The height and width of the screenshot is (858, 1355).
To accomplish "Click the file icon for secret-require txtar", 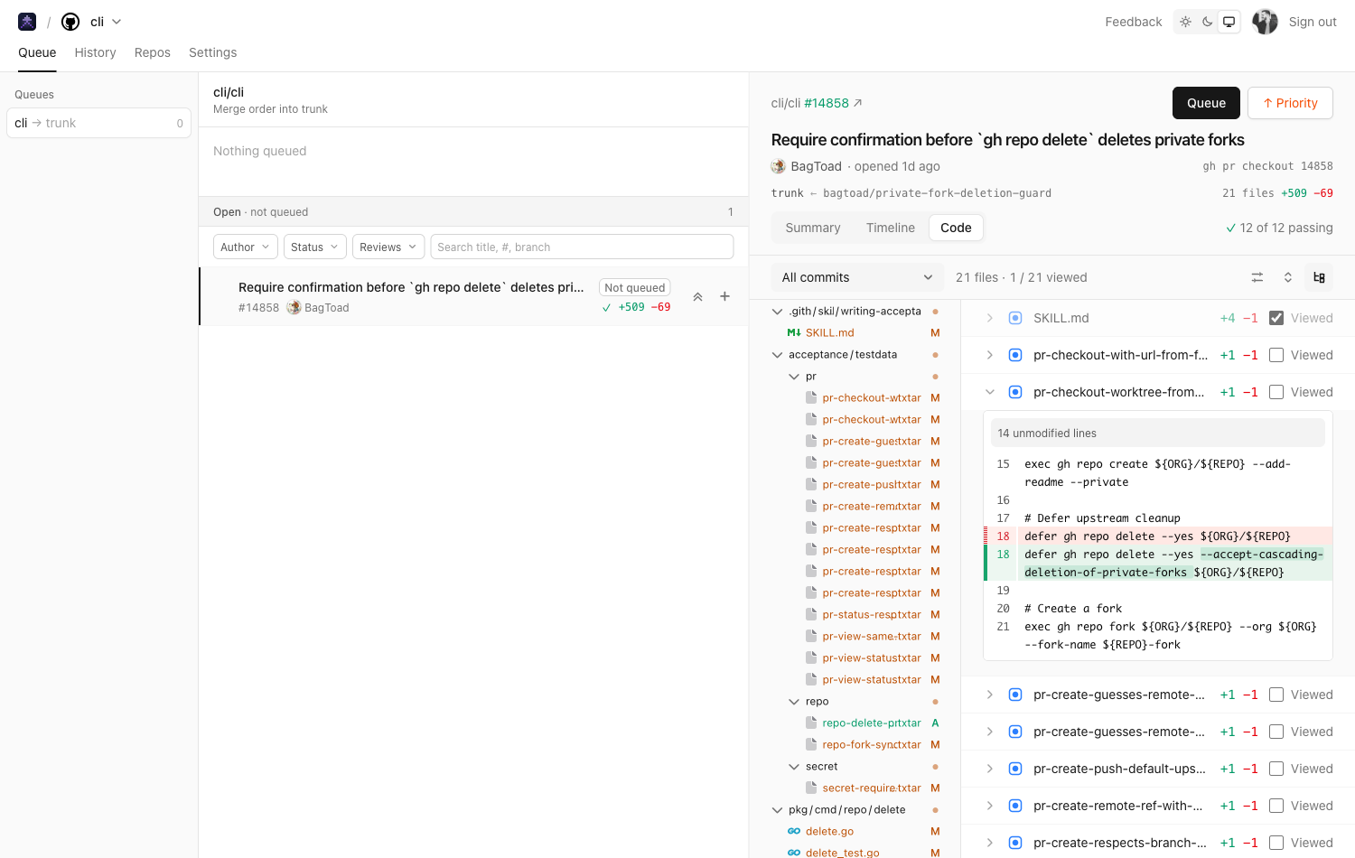I will pos(811,788).
